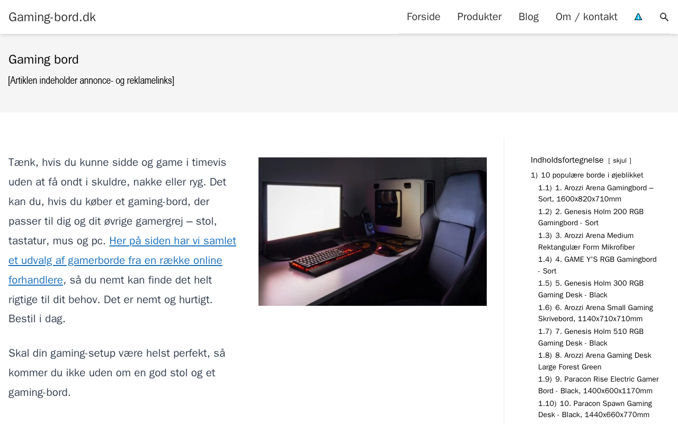Go to GAME Y'S RGB Gamingbord section
Image resolution: width=678 pixels, height=424 pixels.
click(x=597, y=265)
